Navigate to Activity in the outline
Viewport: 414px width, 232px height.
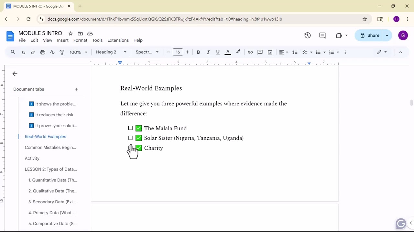click(32, 159)
